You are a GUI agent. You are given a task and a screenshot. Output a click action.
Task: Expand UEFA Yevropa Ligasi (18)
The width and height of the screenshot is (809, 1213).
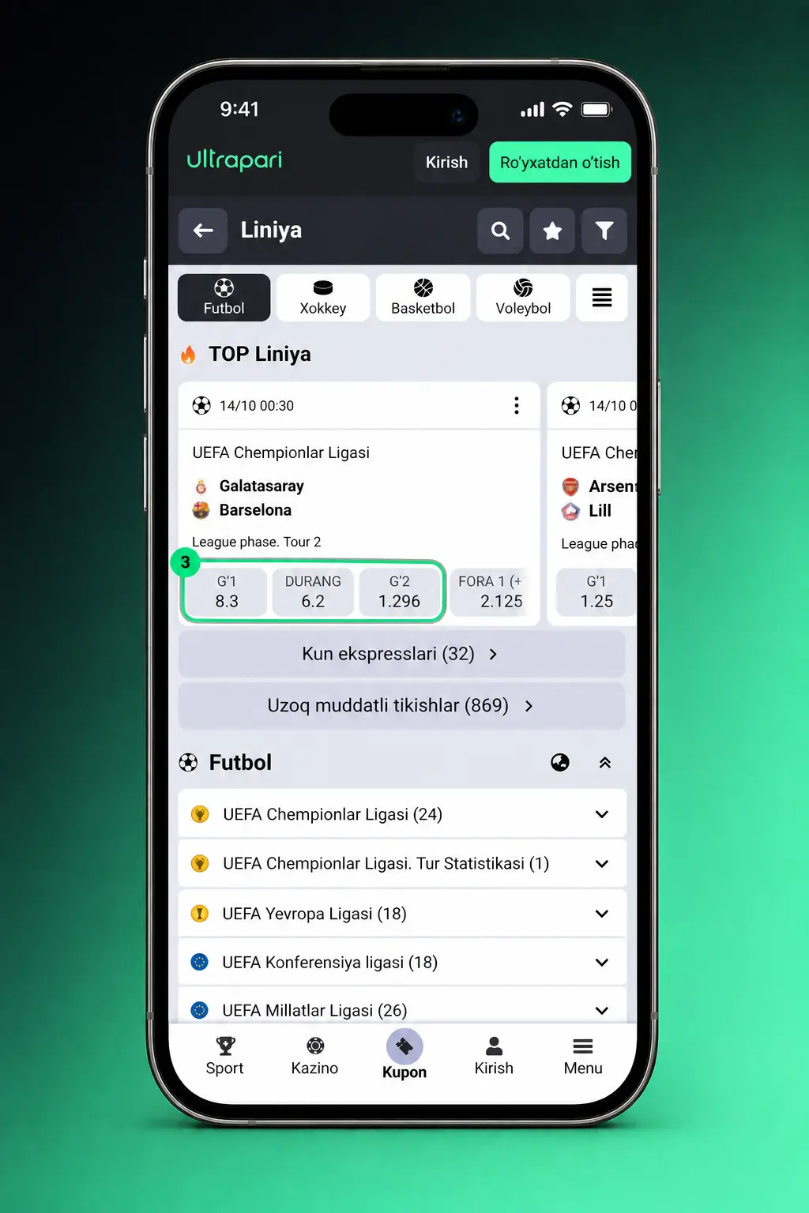(x=402, y=914)
